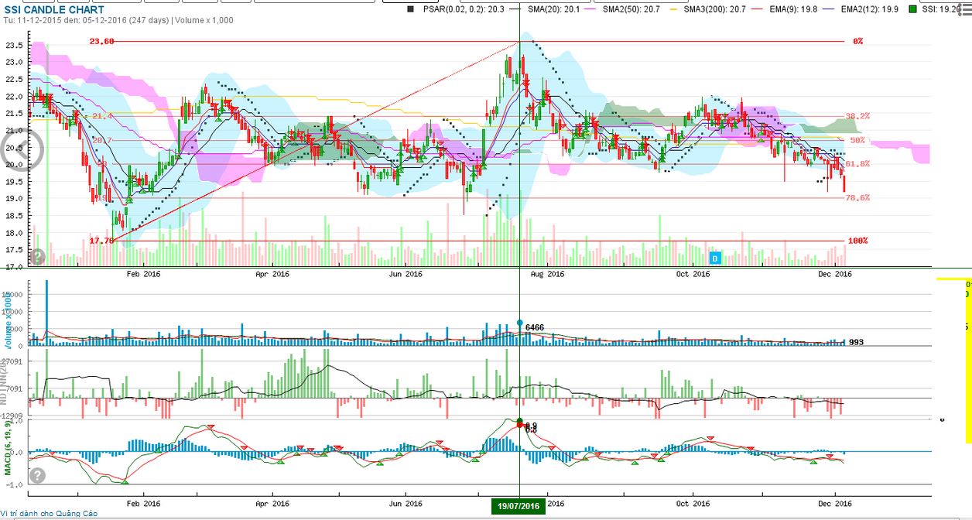Open help icon in the MACD panel

37,475
